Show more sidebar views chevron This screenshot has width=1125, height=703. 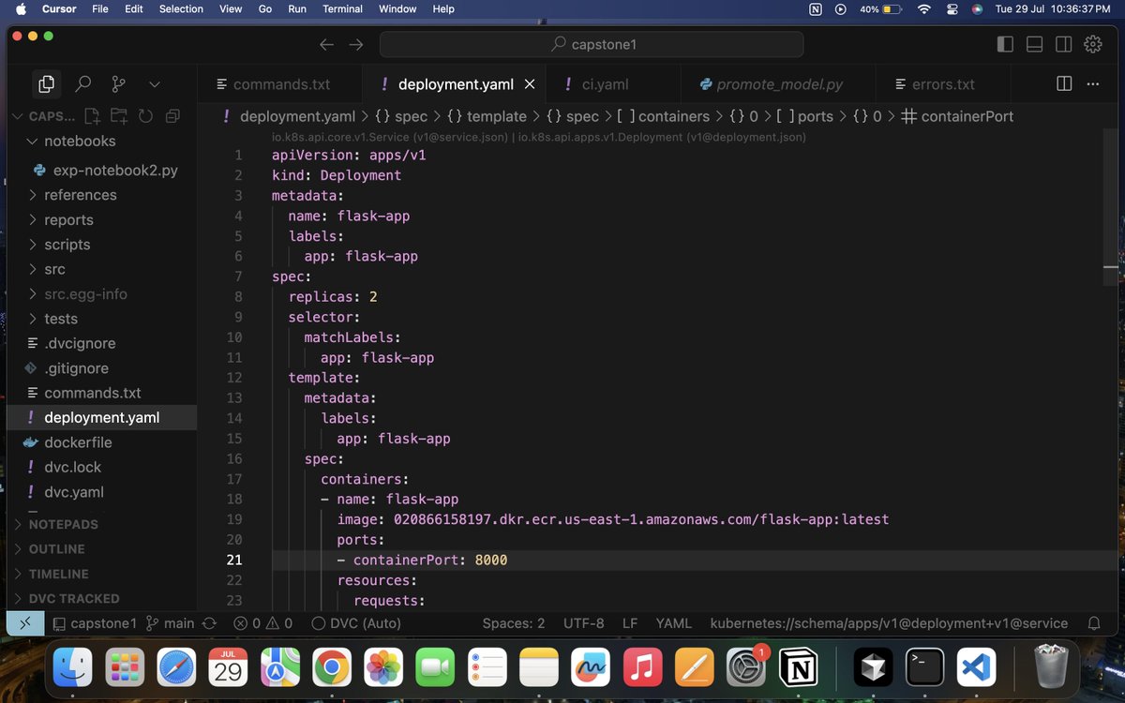(x=155, y=83)
